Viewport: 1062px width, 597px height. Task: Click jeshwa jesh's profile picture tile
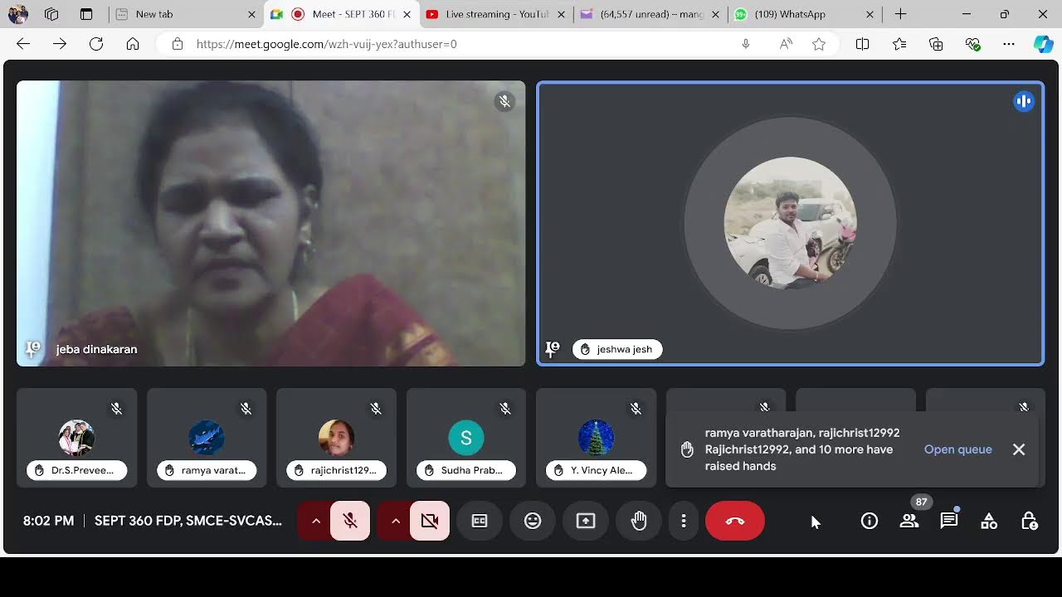click(790, 223)
